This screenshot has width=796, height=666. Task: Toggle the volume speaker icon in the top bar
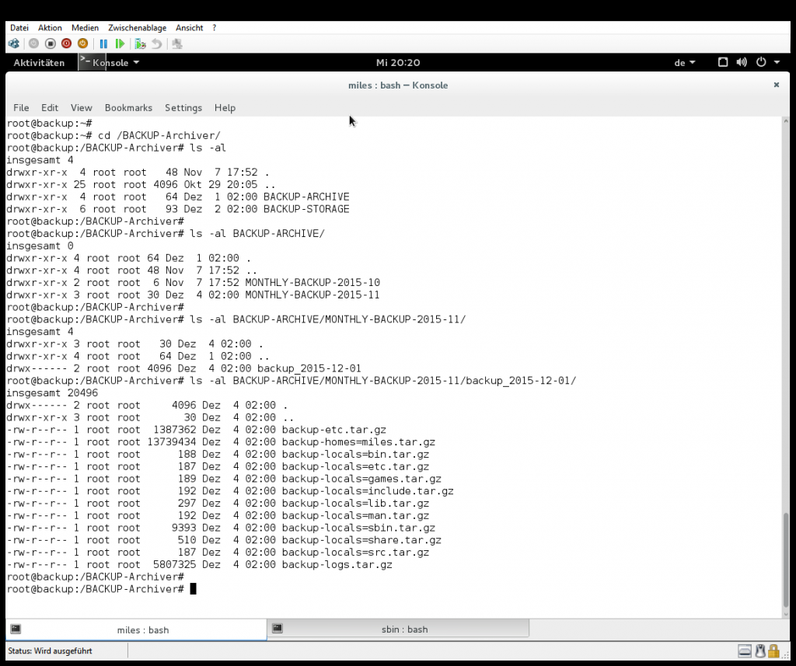(742, 62)
